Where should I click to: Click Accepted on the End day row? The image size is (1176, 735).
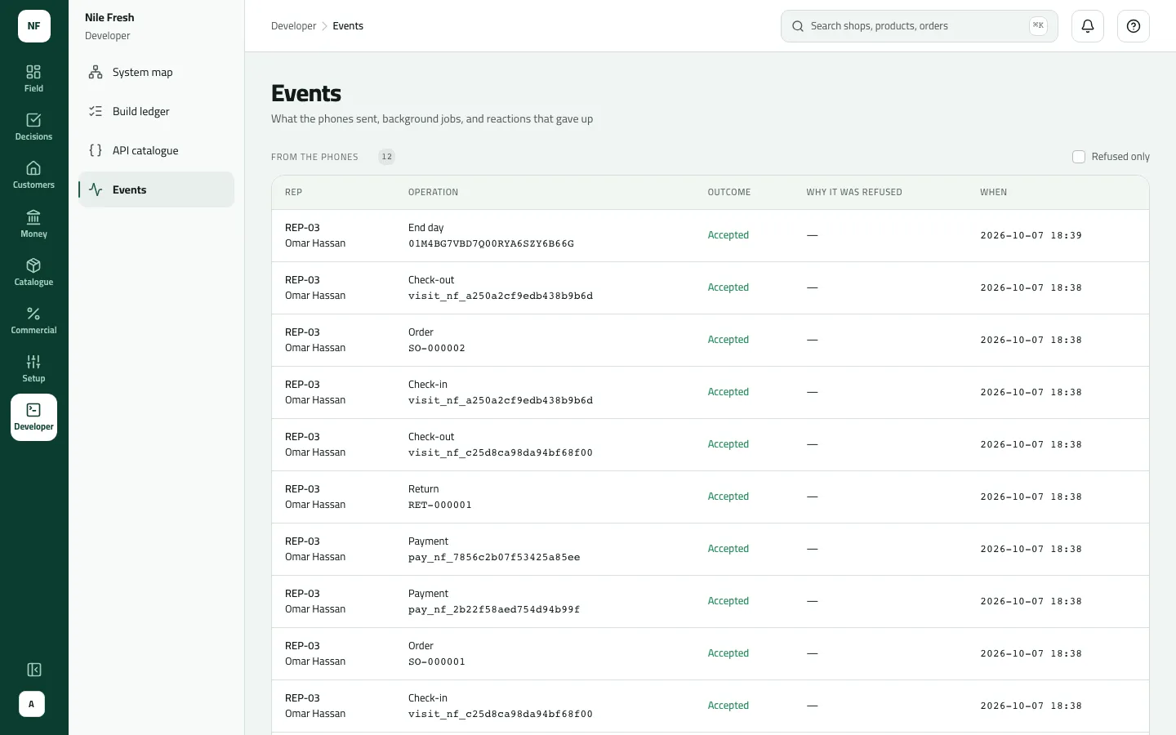[x=728, y=235]
